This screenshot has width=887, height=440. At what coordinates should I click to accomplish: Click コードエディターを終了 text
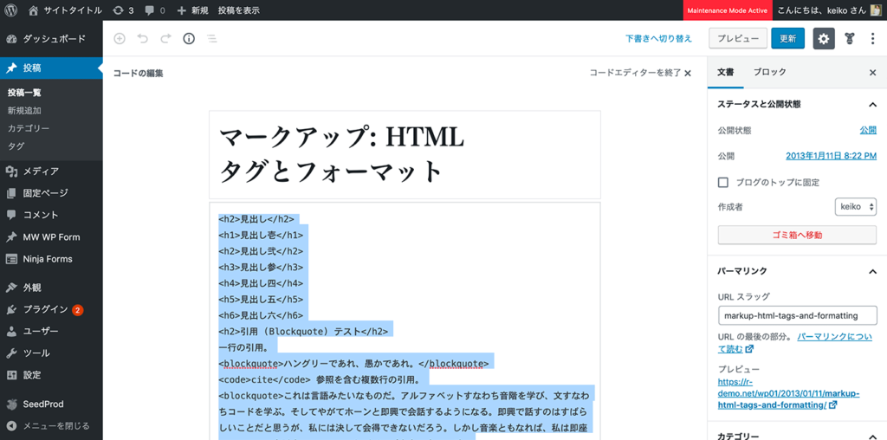tap(635, 73)
